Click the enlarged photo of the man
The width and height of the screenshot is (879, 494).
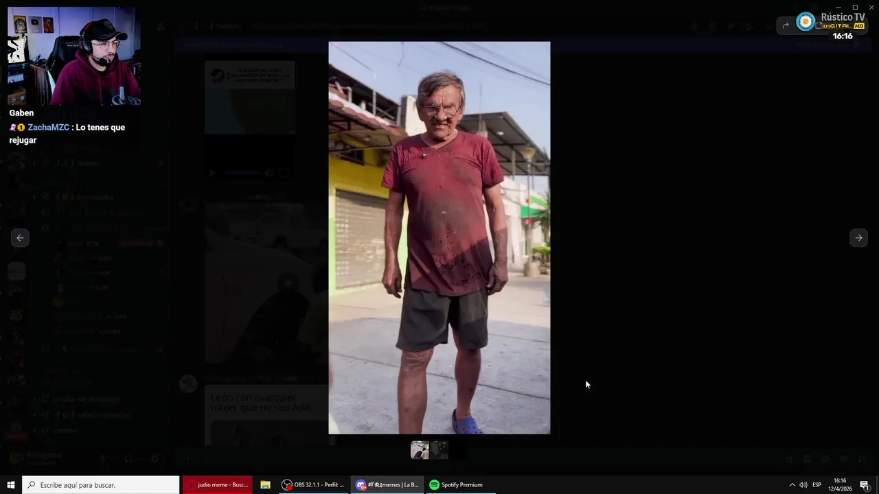tap(439, 237)
